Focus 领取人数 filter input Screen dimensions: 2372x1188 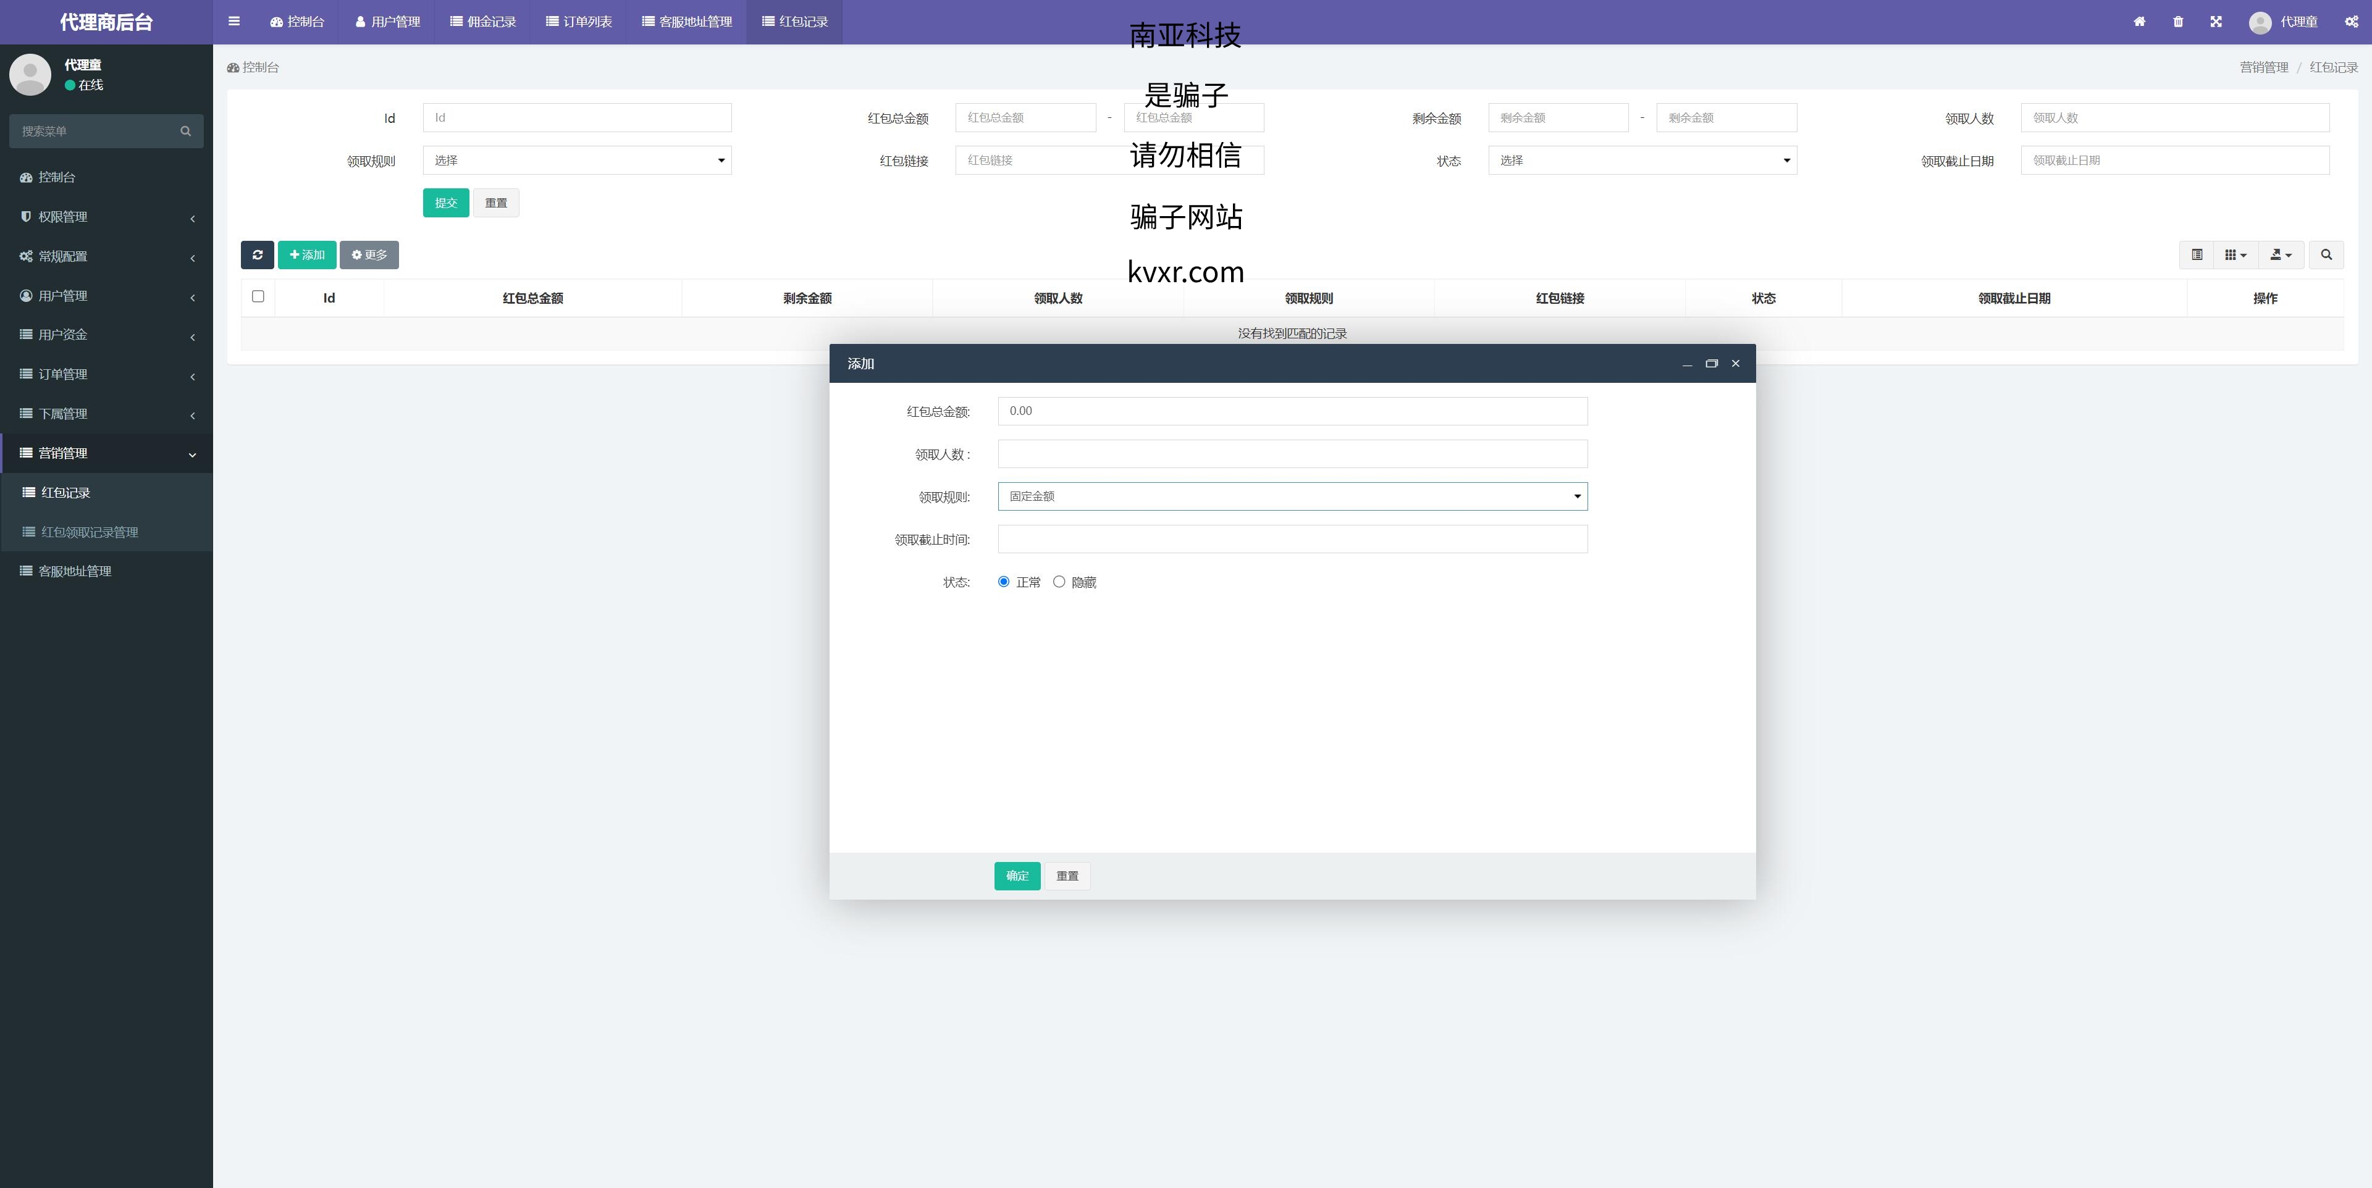click(x=2175, y=118)
